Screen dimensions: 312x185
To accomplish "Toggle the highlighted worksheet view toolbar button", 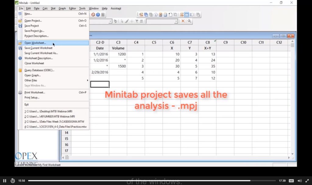I will pos(186,15).
